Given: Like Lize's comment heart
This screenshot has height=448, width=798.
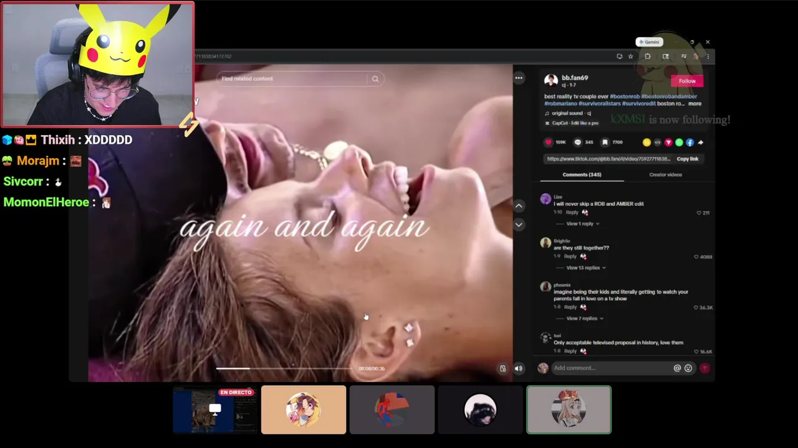Looking at the screenshot, I should click(699, 213).
